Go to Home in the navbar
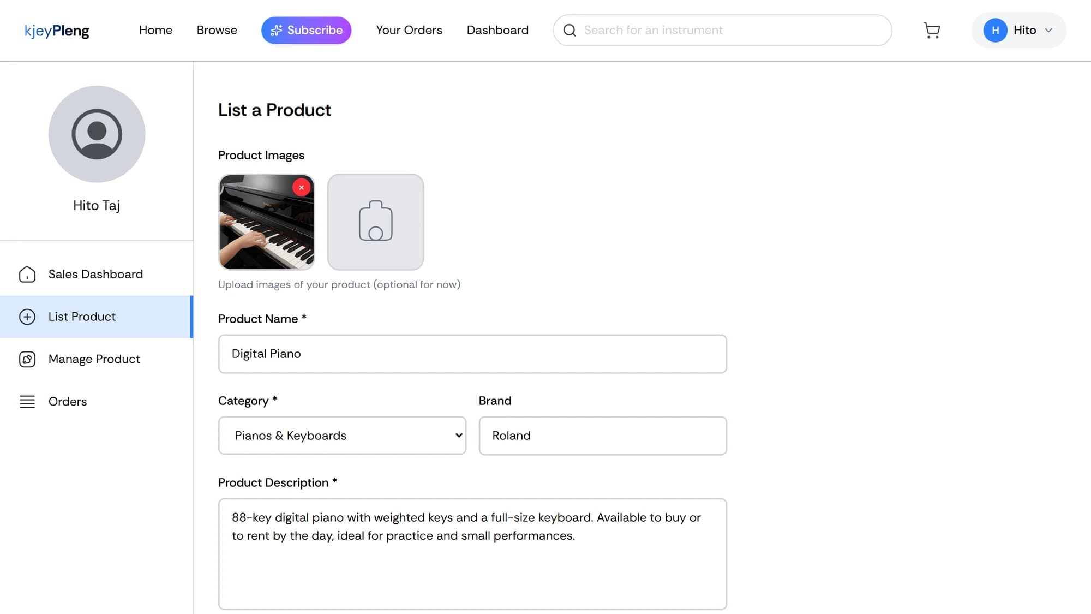The height and width of the screenshot is (614, 1091). 155,31
